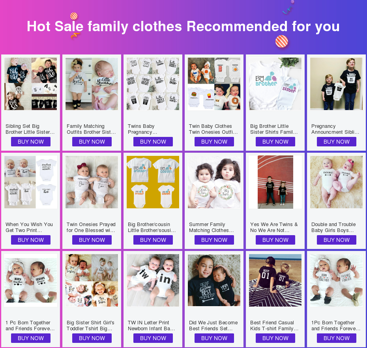Click BUY NOW under Summer Family Matching Clothes
Viewport: 367px width, 348px height.
(x=214, y=240)
